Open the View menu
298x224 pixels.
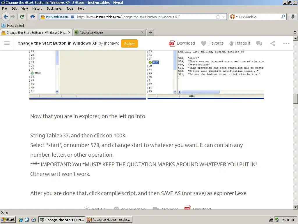[24, 8]
